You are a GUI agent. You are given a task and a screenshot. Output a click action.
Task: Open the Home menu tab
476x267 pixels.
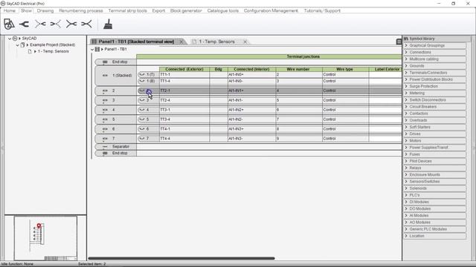click(10, 10)
